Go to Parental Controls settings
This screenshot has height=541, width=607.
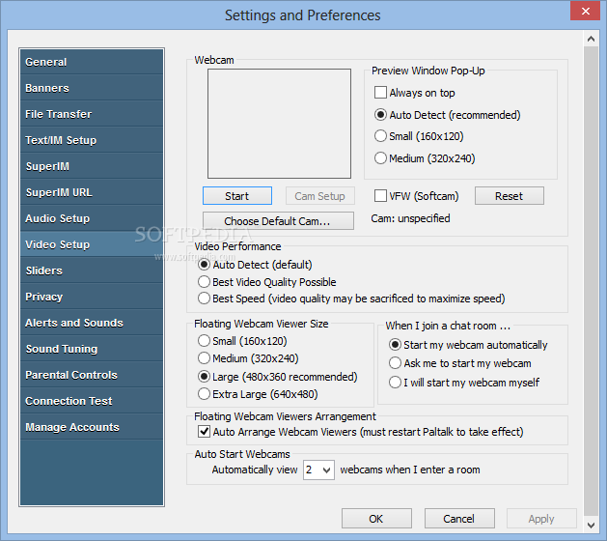point(92,375)
